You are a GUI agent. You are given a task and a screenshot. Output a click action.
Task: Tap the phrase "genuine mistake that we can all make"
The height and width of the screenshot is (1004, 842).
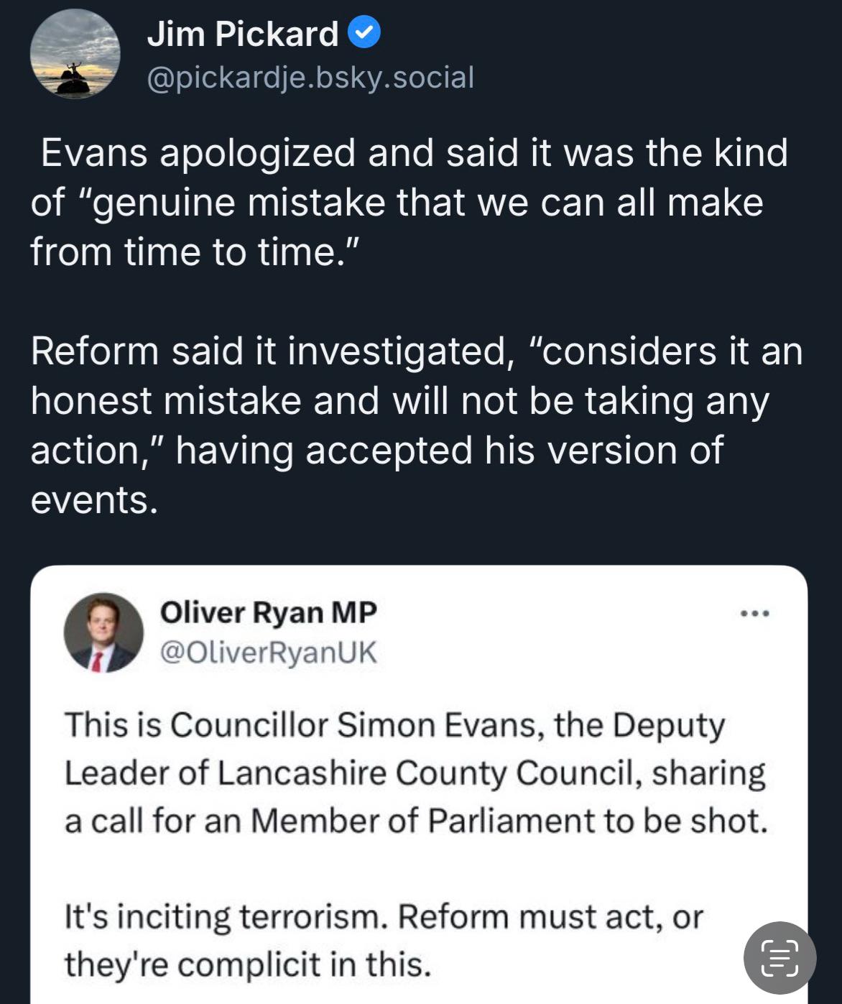(x=427, y=203)
